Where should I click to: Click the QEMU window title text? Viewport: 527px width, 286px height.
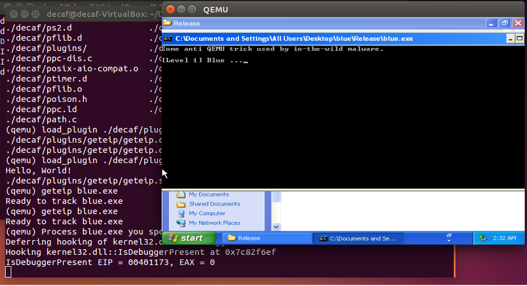click(x=216, y=10)
